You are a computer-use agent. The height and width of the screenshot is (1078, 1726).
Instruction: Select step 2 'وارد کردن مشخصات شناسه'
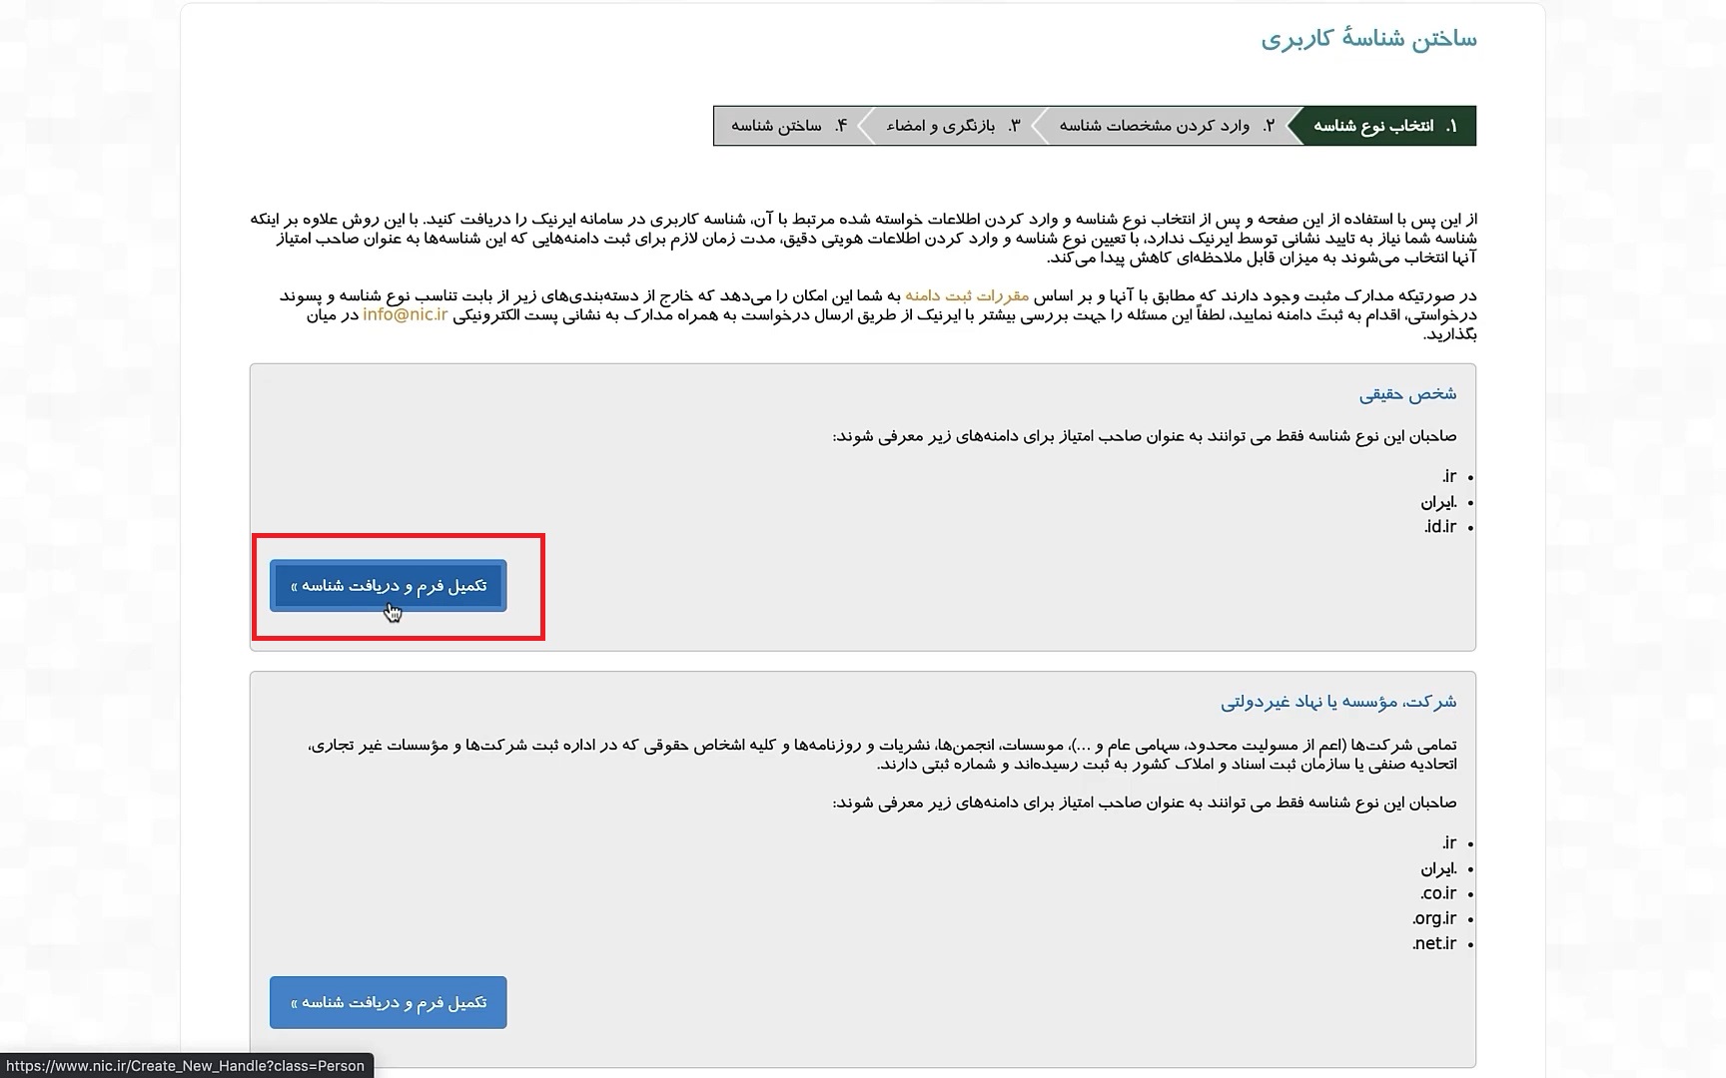[1165, 126]
